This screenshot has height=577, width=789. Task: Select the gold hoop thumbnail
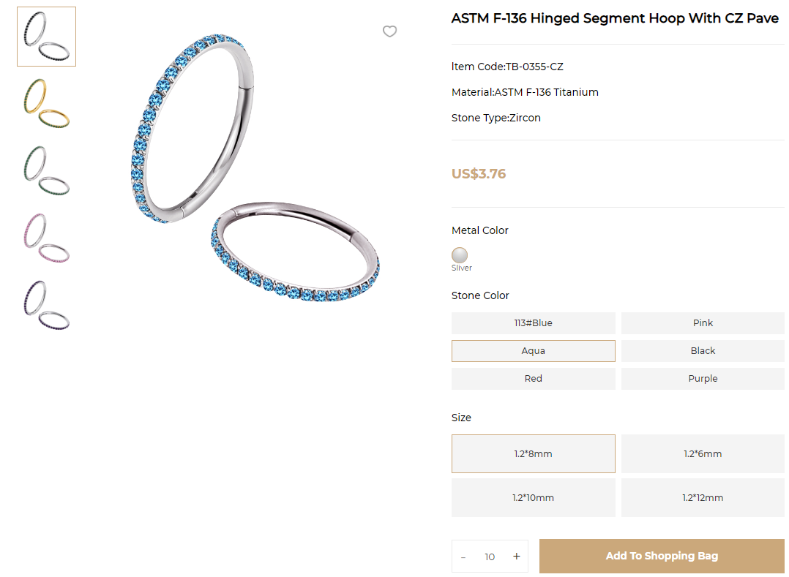[x=46, y=104]
